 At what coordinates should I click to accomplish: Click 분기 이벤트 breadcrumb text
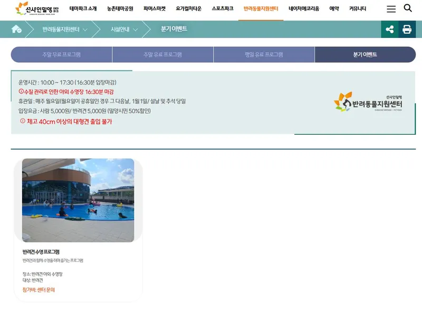(x=174, y=29)
